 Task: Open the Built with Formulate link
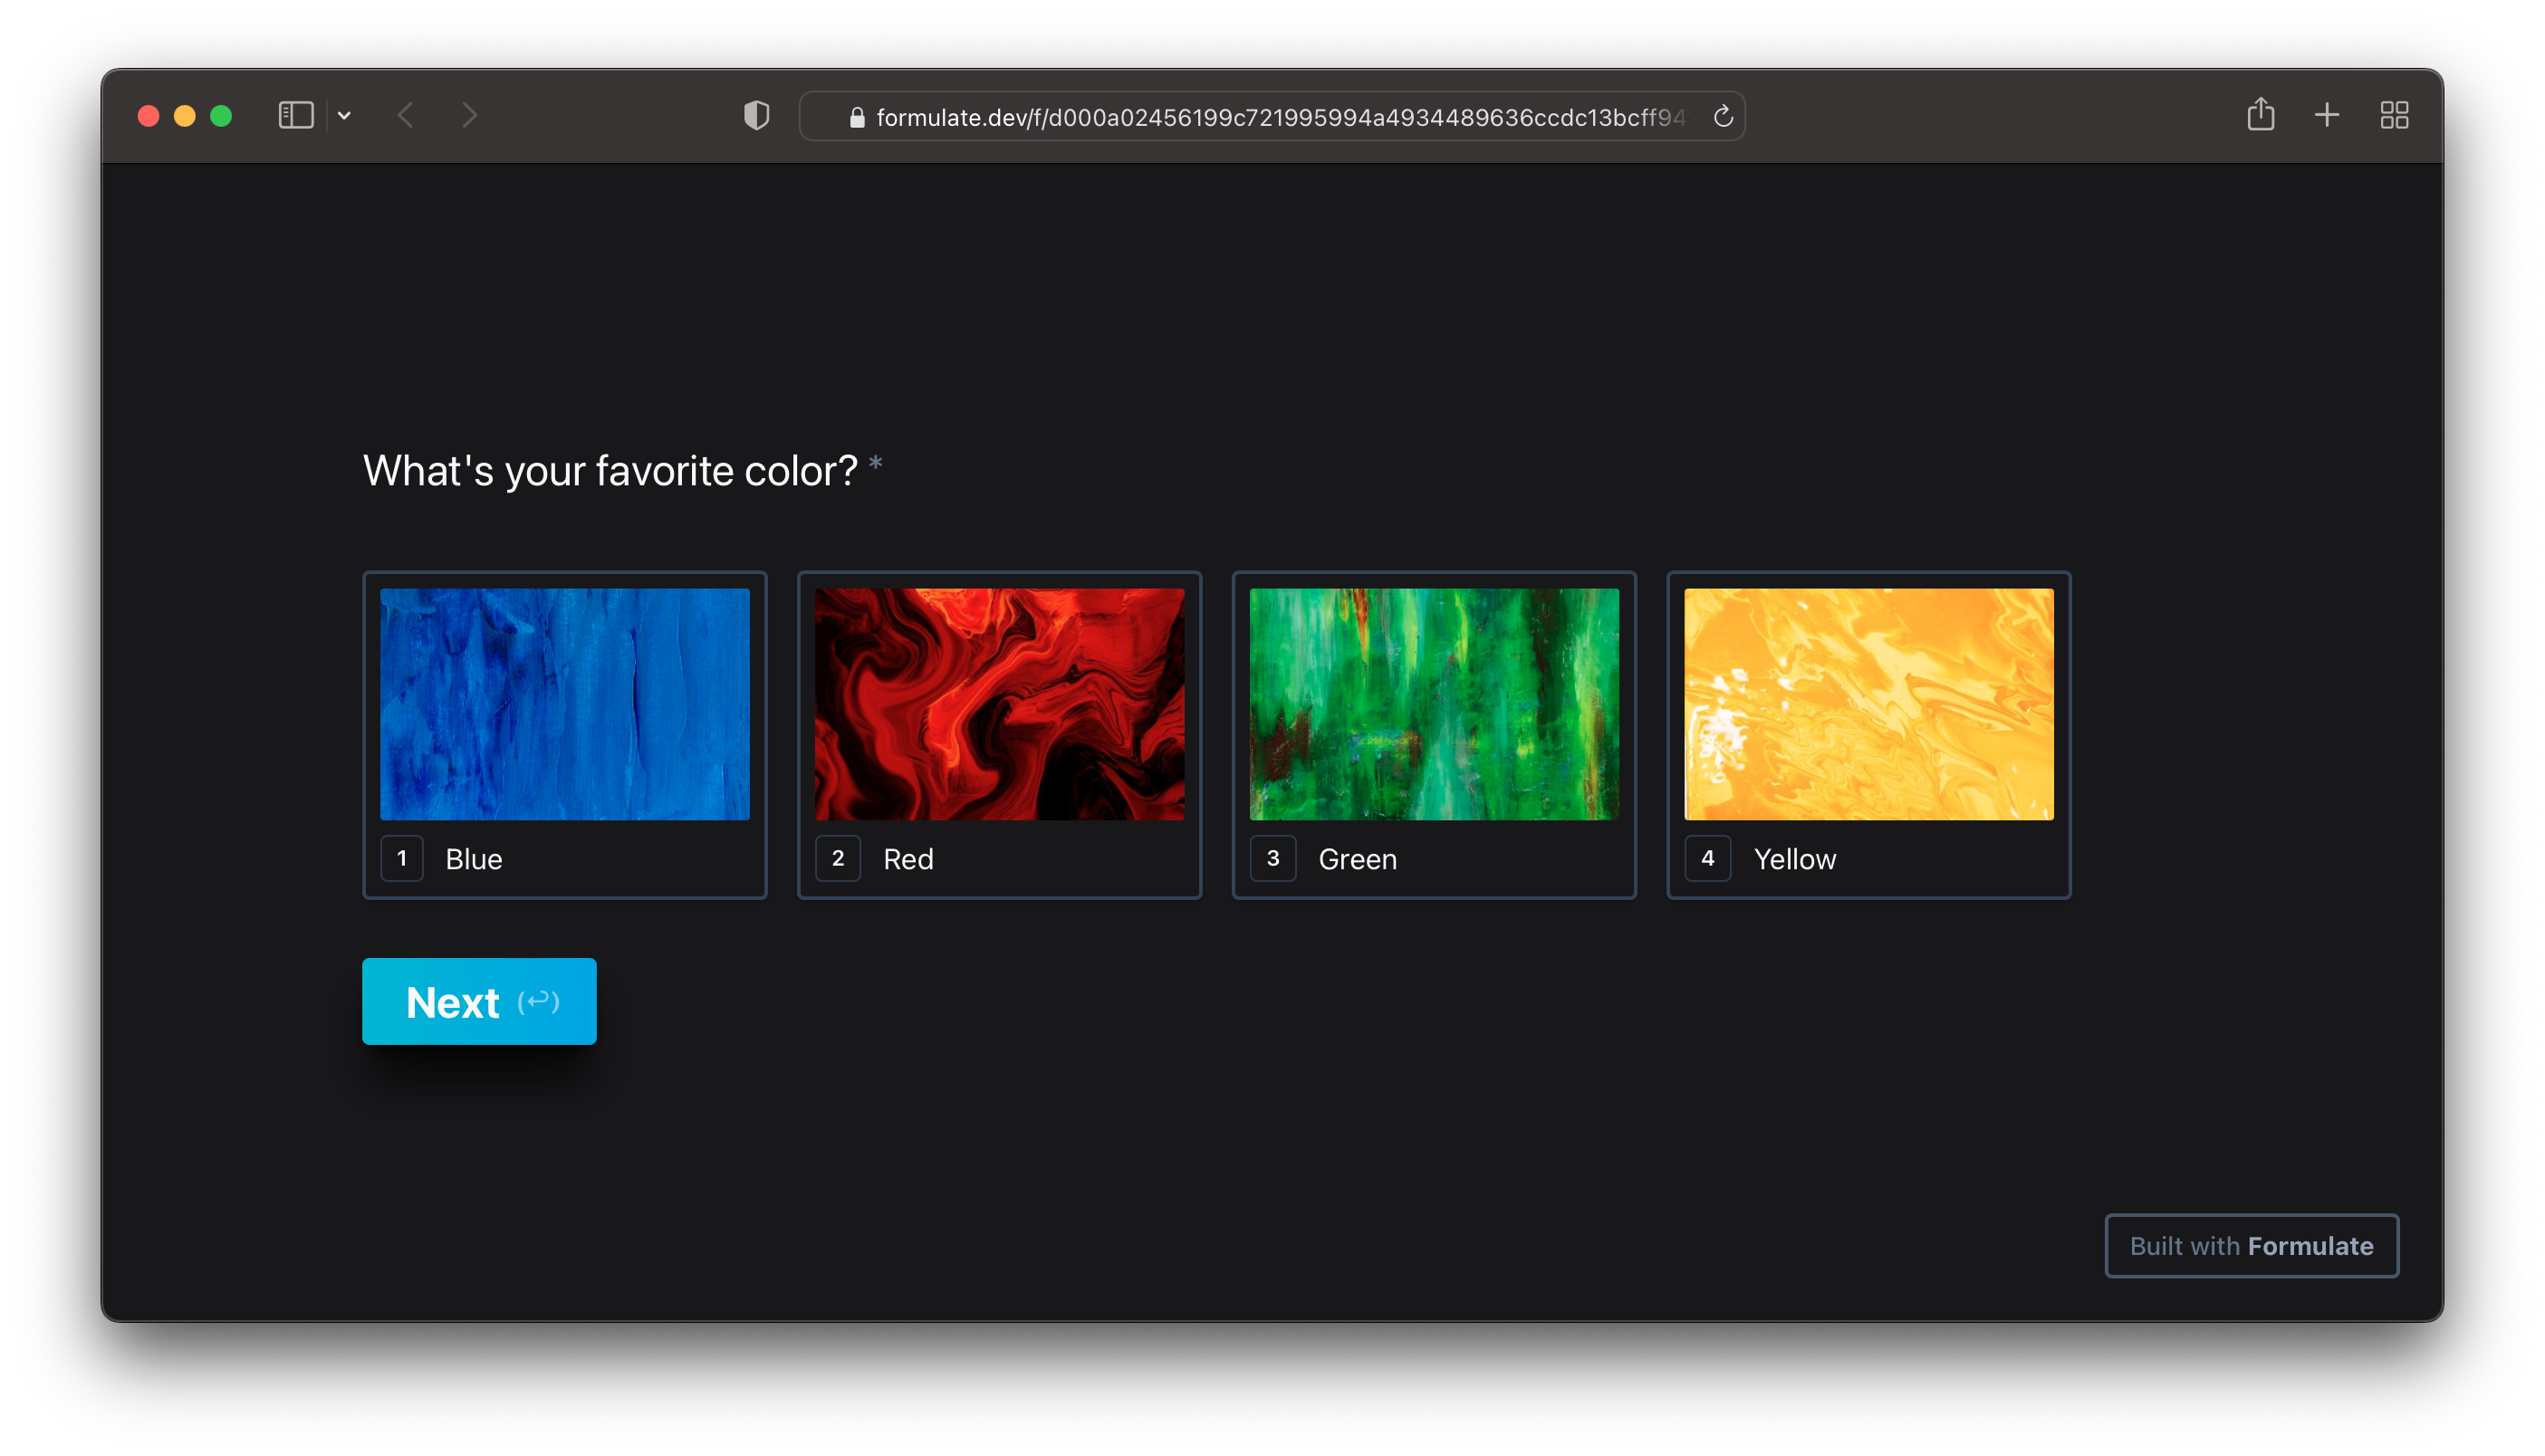click(x=2251, y=1246)
